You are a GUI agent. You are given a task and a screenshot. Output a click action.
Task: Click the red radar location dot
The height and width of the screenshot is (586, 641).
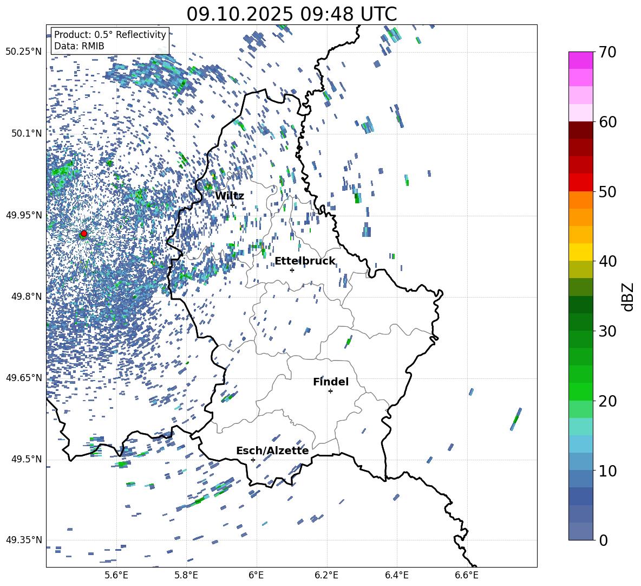tap(84, 234)
